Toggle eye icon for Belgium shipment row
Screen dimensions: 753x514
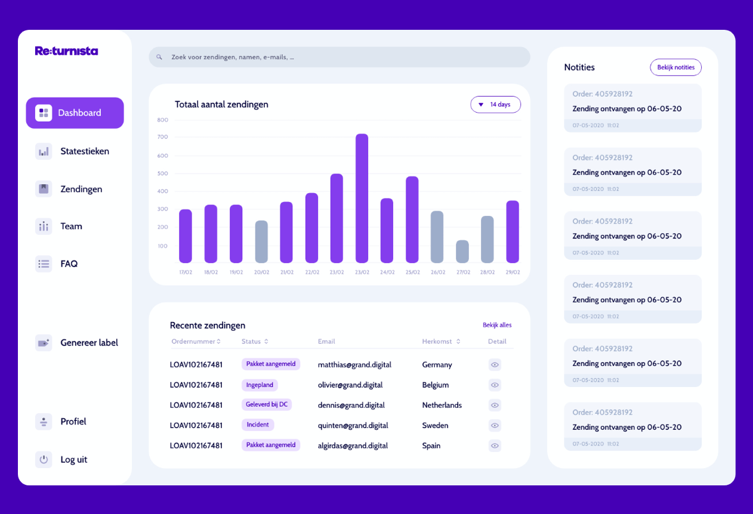(x=495, y=385)
